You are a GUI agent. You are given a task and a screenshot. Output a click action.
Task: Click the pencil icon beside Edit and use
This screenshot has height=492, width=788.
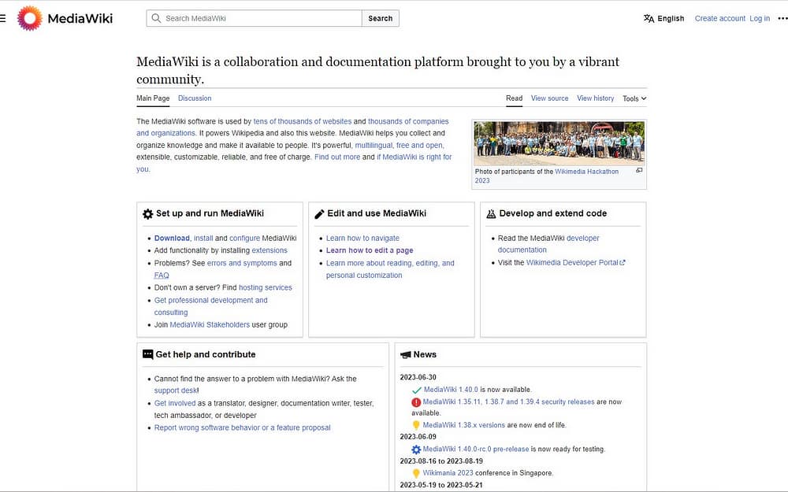click(319, 213)
